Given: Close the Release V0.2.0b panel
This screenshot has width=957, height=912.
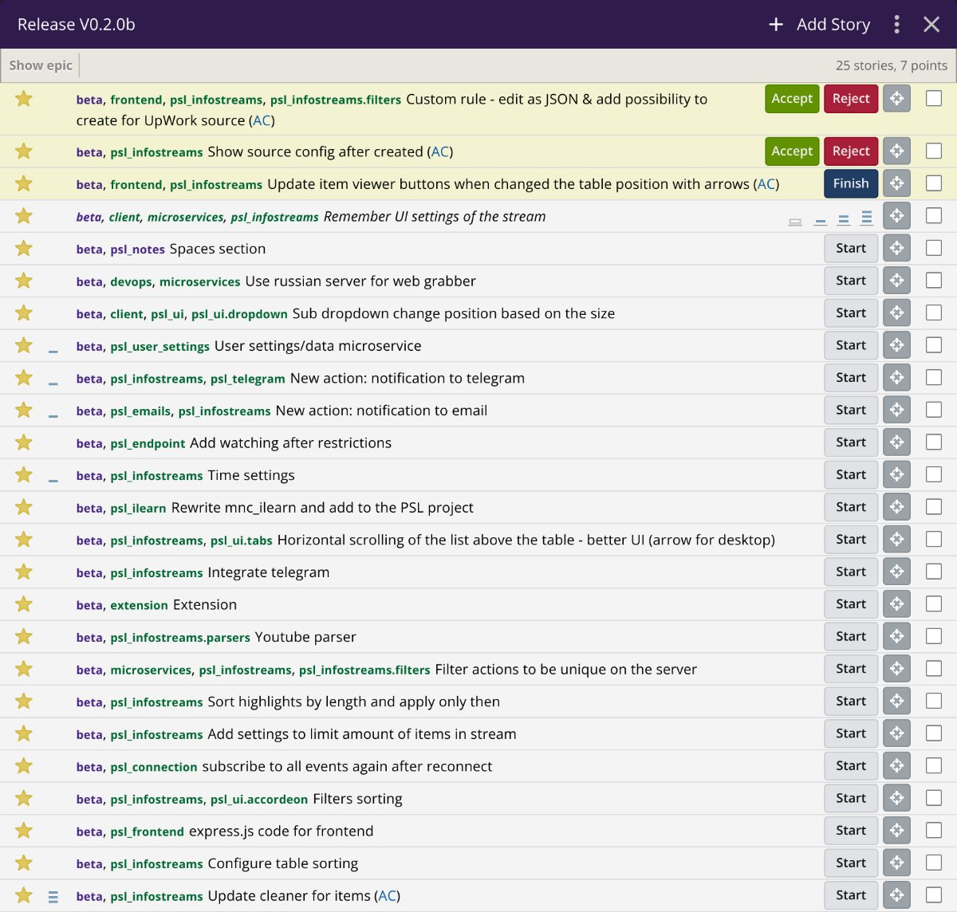Looking at the screenshot, I should pyautogui.click(x=931, y=25).
